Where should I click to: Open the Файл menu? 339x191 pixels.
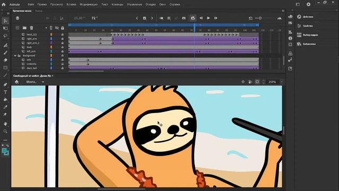click(31, 4)
